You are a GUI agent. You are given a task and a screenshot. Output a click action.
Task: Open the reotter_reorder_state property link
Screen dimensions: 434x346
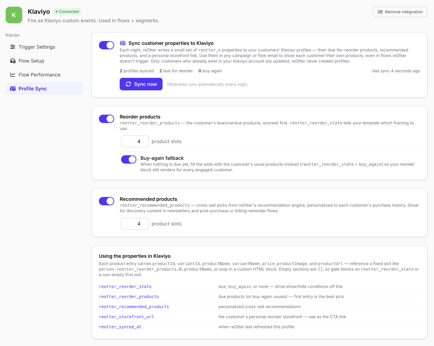(125, 287)
